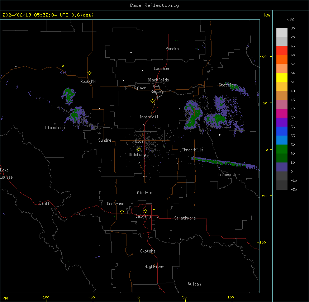Click the ThreeHills town label
The width and height of the screenshot is (309, 302).
192,150
